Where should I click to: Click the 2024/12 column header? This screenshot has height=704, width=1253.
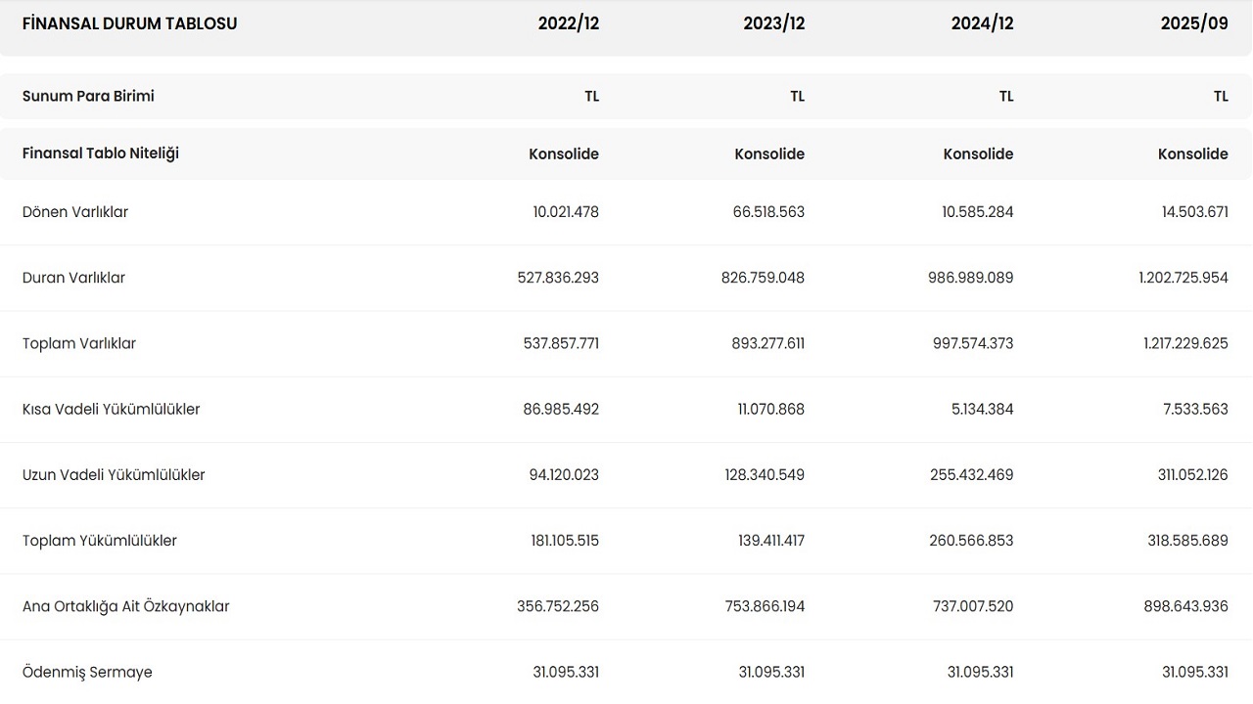click(x=982, y=23)
